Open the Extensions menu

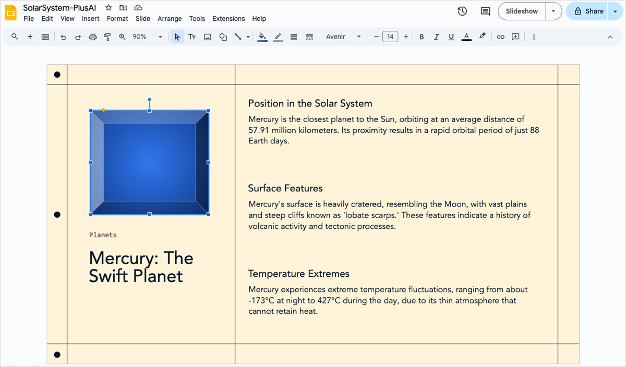click(228, 19)
